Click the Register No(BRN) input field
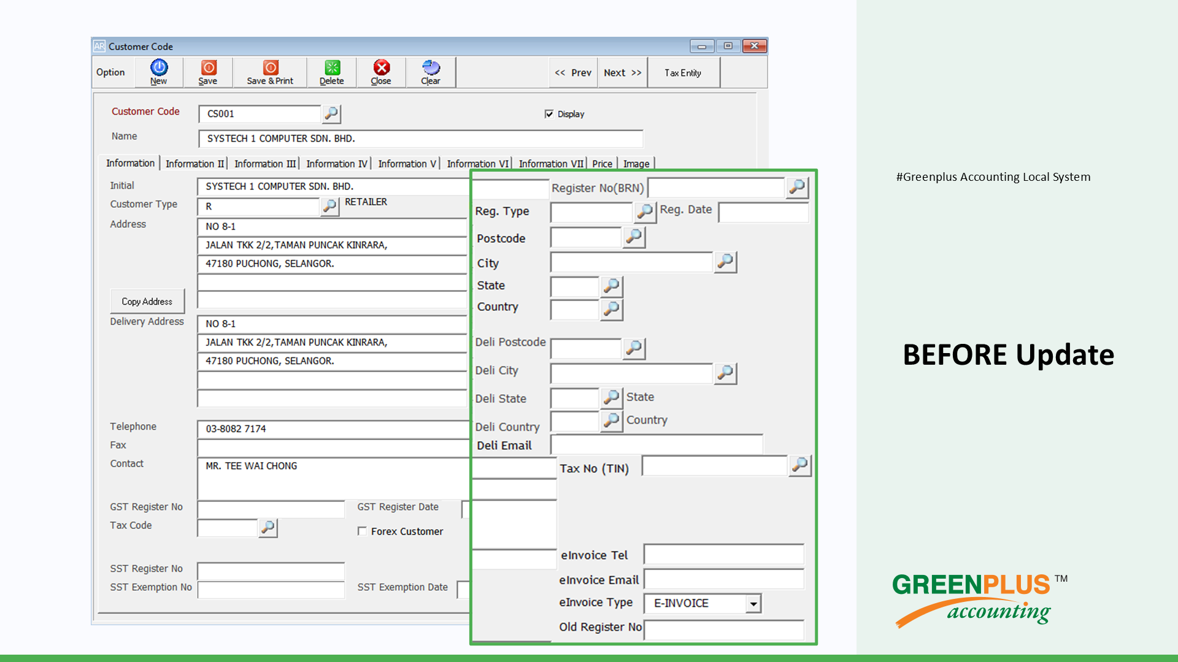The image size is (1178, 662). click(716, 188)
